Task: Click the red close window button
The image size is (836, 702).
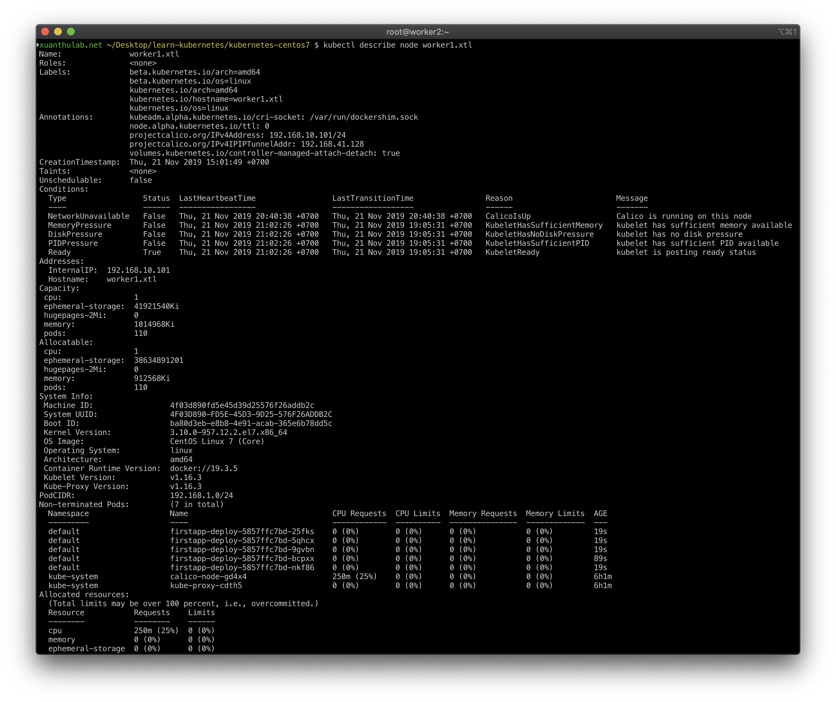Action: tap(45, 32)
